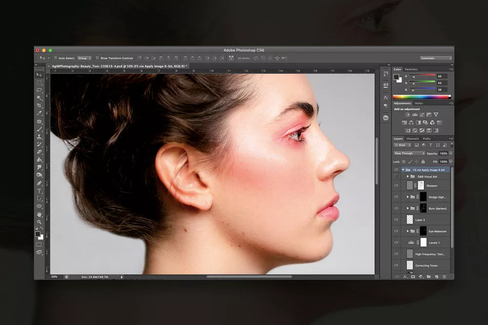Add a layer style via fx icon
The image size is (488, 325).
pyautogui.click(x=405, y=276)
